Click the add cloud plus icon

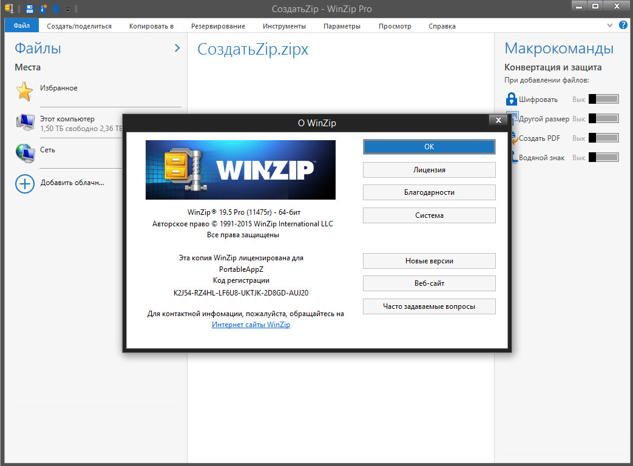click(25, 184)
